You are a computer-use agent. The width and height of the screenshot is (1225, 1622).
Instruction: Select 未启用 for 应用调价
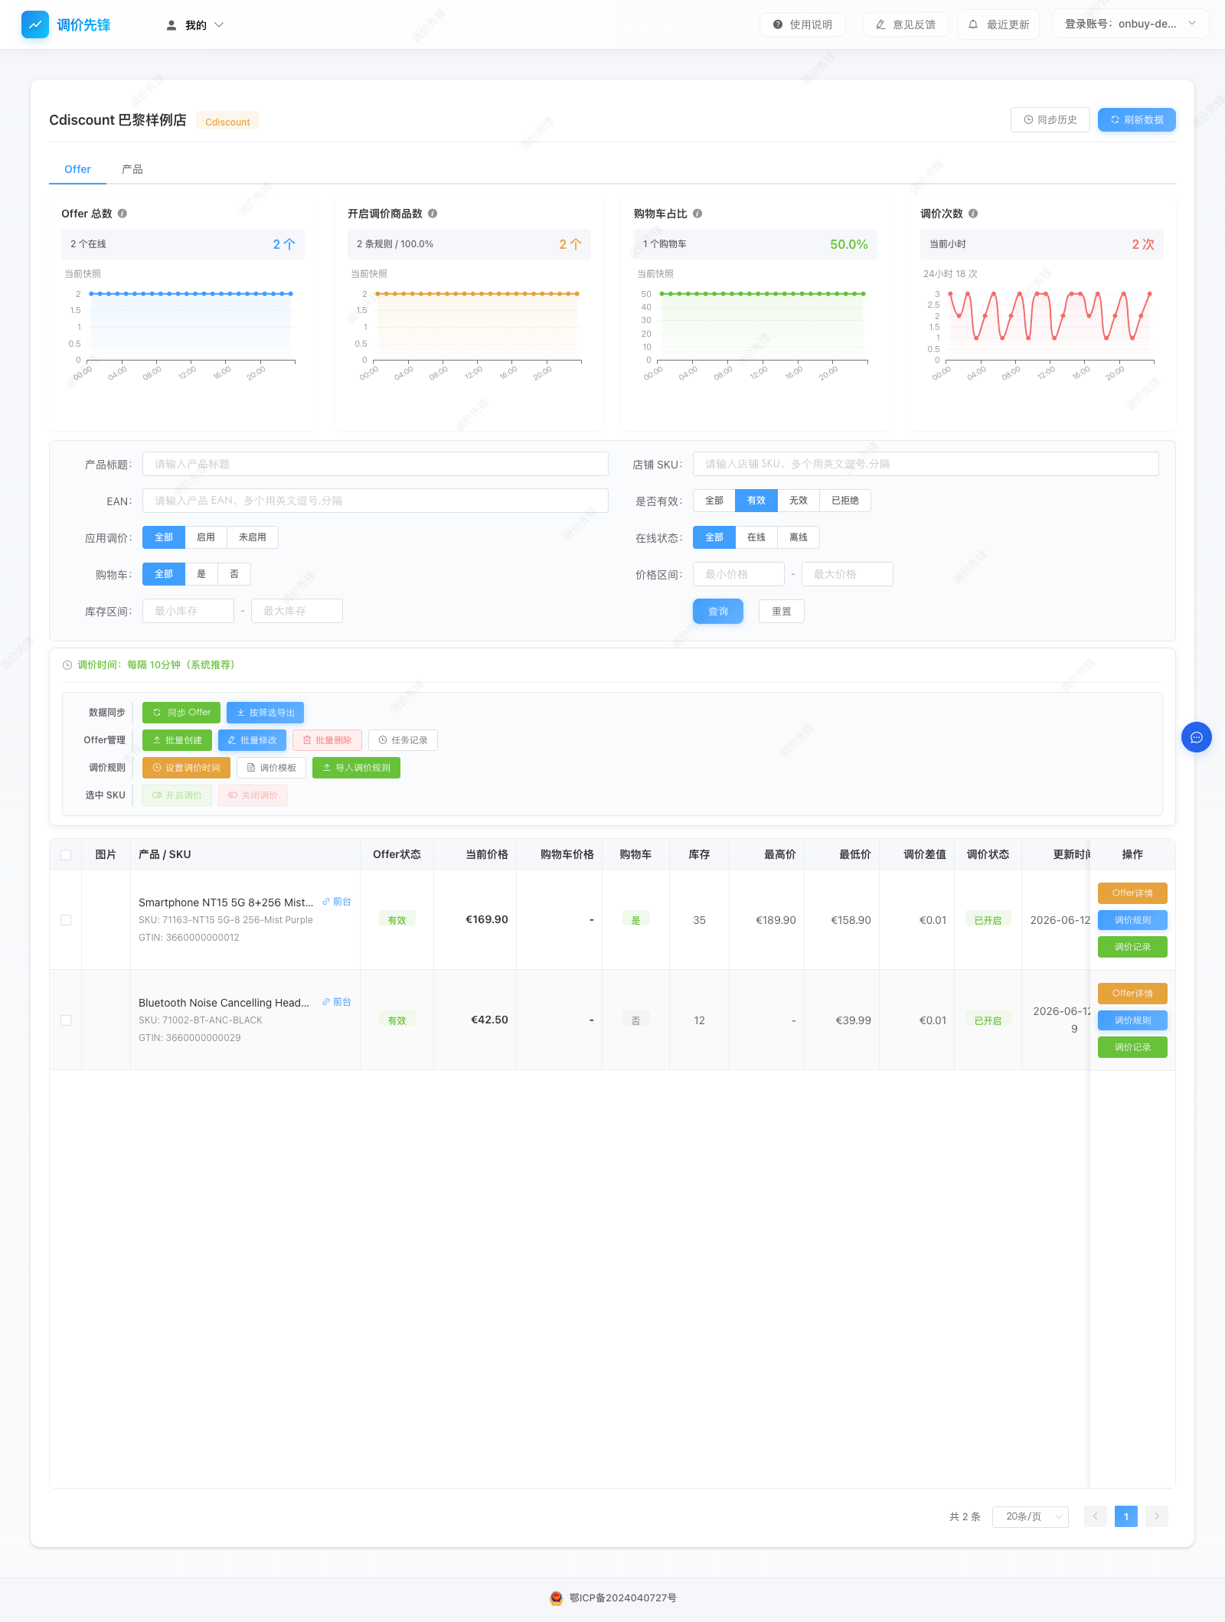[x=253, y=537]
